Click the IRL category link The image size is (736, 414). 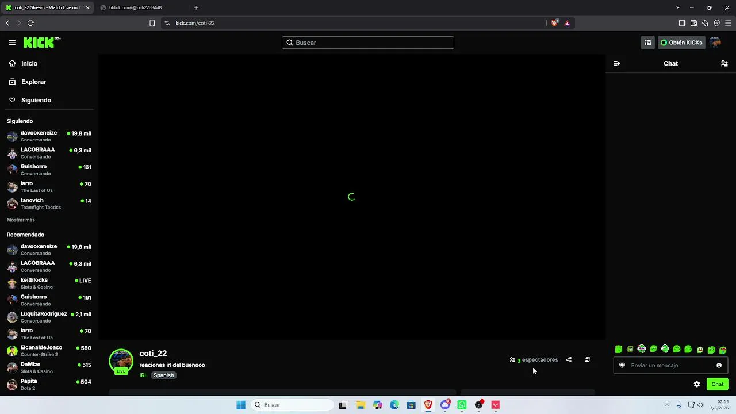pos(143,375)
